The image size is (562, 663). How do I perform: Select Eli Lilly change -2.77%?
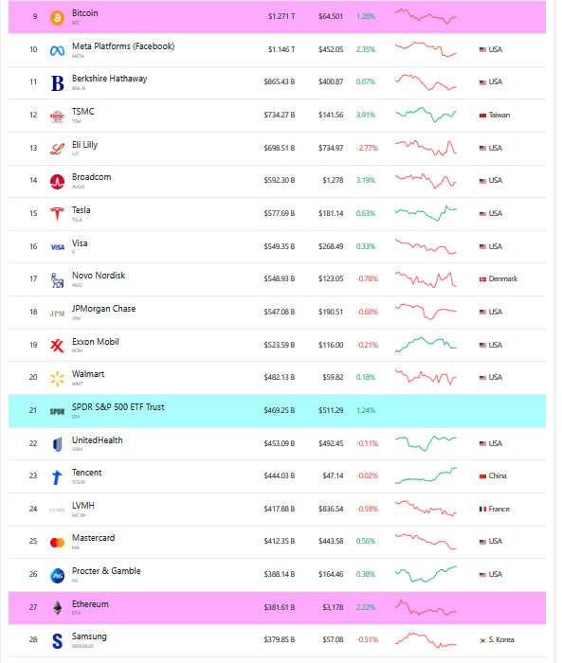pos(367,148)
